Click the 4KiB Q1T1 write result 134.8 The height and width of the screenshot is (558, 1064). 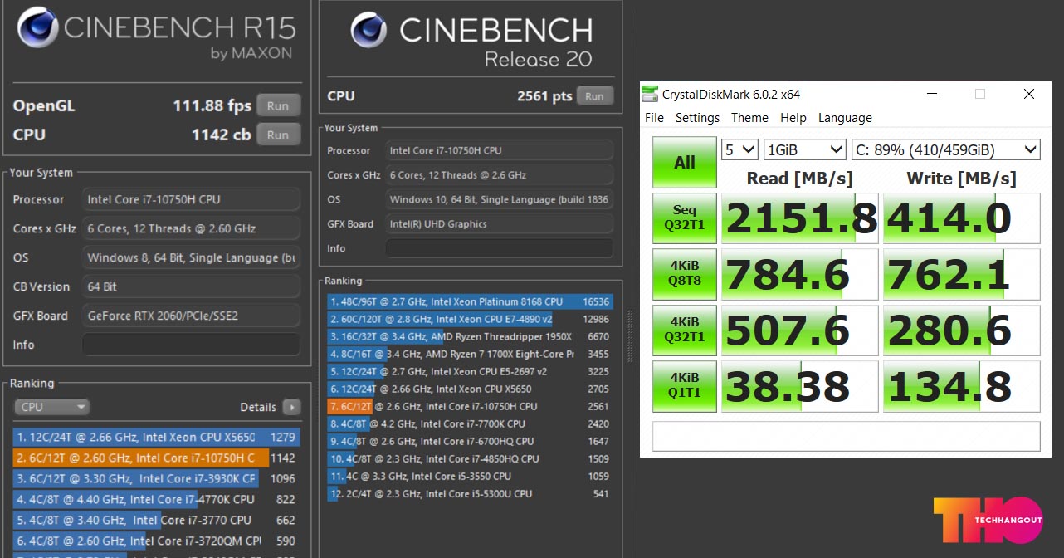961,385
